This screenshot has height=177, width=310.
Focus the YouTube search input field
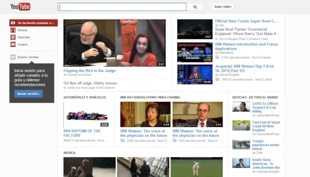[x=122, y=7]
